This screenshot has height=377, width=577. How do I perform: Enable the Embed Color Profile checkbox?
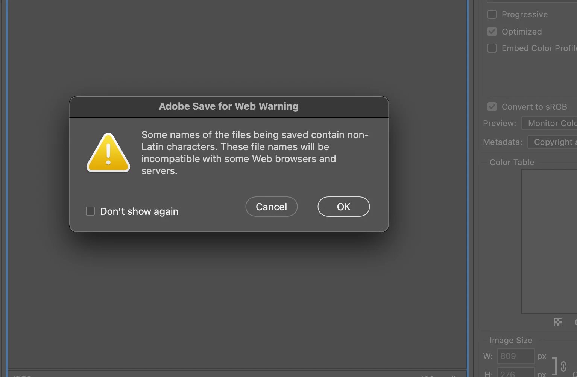492,48
